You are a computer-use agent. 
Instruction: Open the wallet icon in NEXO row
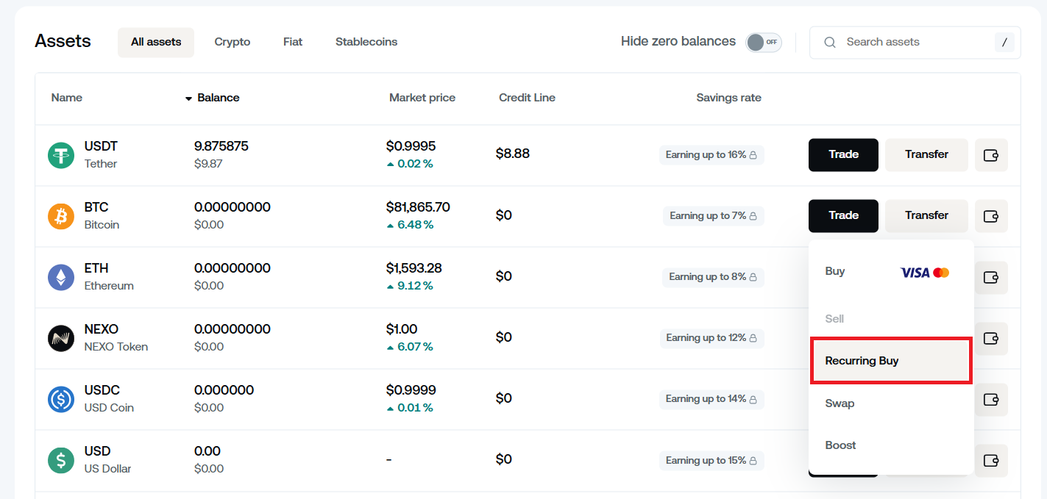point(991,338)
